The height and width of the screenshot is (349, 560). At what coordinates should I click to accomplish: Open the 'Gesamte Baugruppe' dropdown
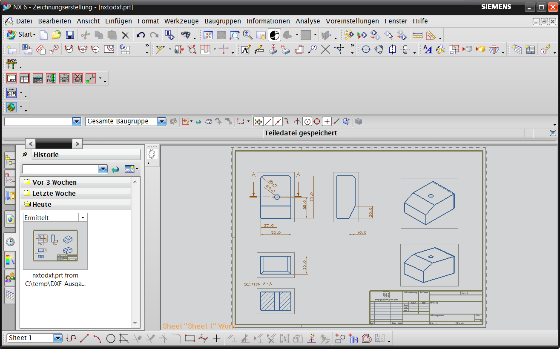coord(161,122)
